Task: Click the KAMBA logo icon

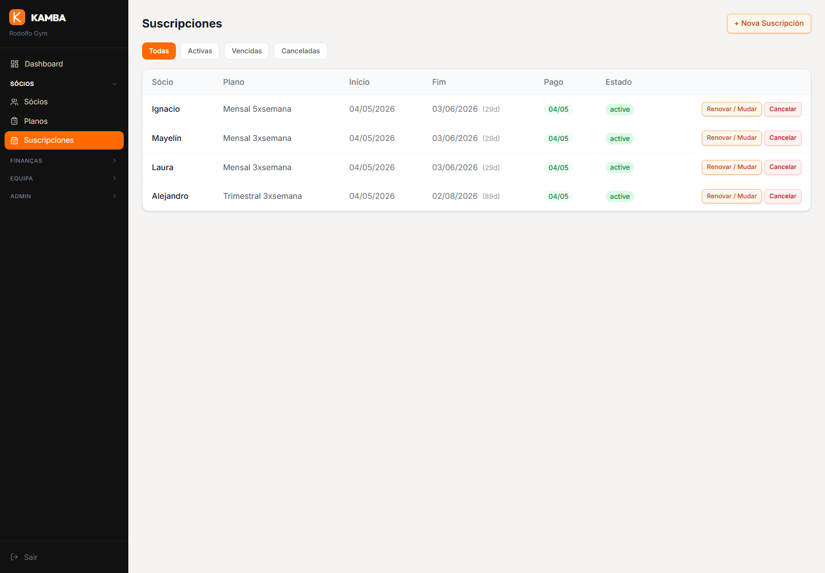Action: [x=17, y=17]
